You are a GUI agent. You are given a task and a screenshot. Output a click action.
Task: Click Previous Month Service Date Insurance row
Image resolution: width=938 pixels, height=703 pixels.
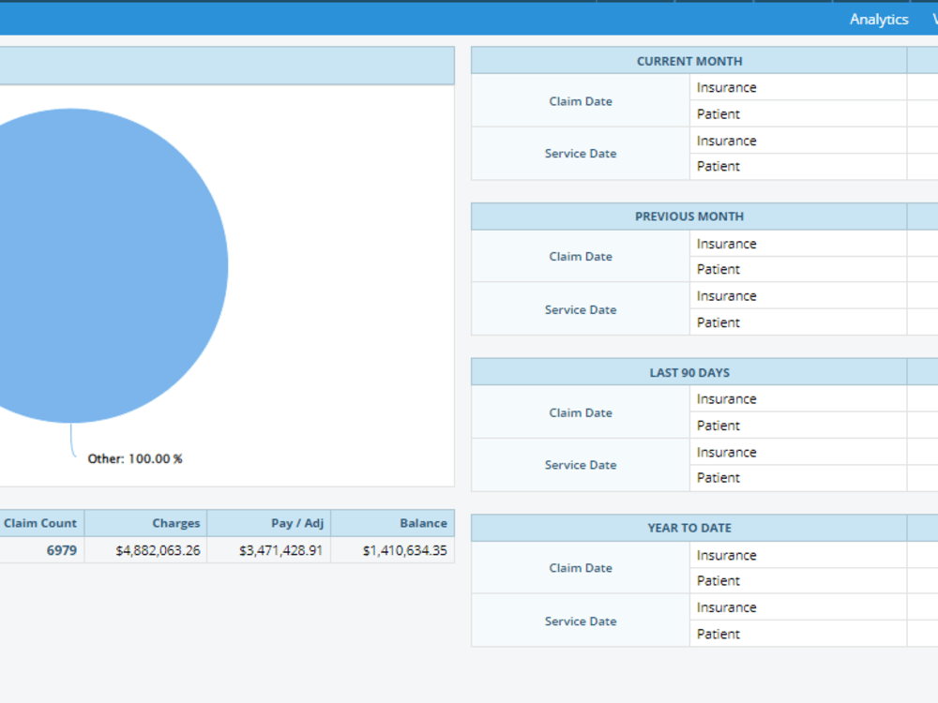[x=798, y=296]
